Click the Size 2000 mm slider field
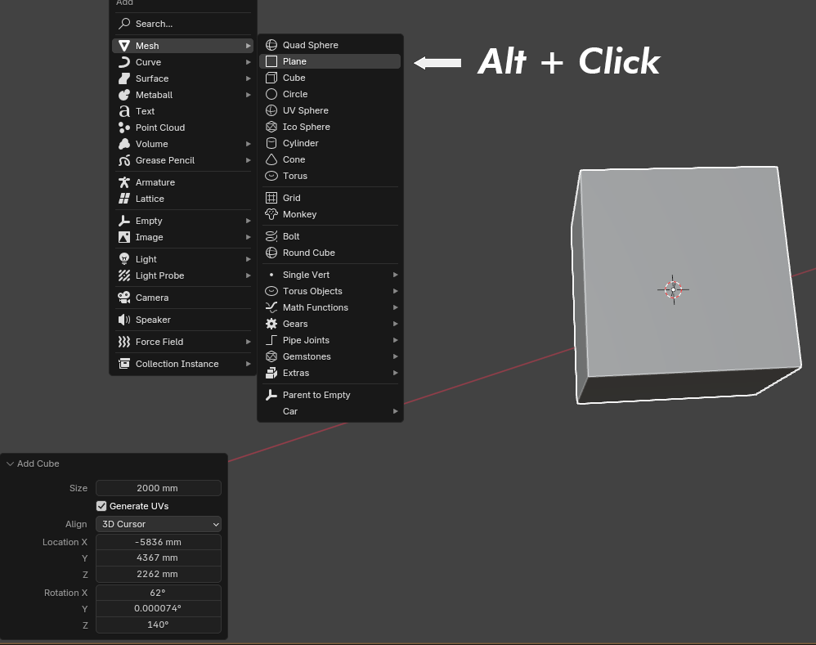The image size is (816, 645). [159, 488]
